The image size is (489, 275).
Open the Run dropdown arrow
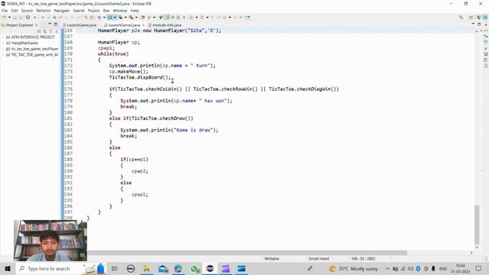115,18
